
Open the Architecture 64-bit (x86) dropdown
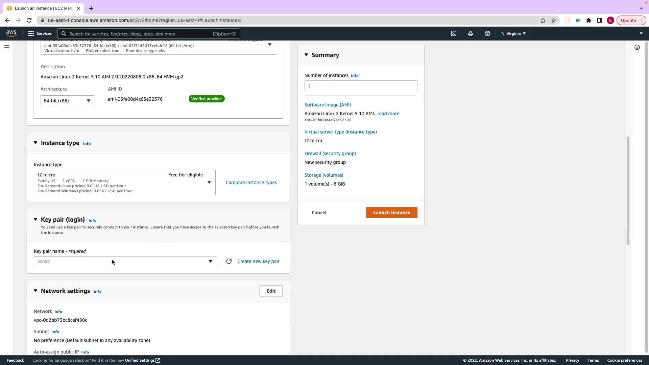point(67,101)
